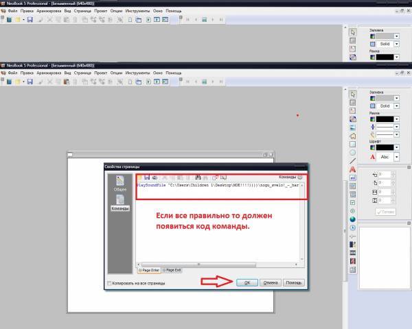The height and width of the screenshot is (329, 412).
Task: Open the Команды insert dropdown in the editor
Action: (300, 177)
